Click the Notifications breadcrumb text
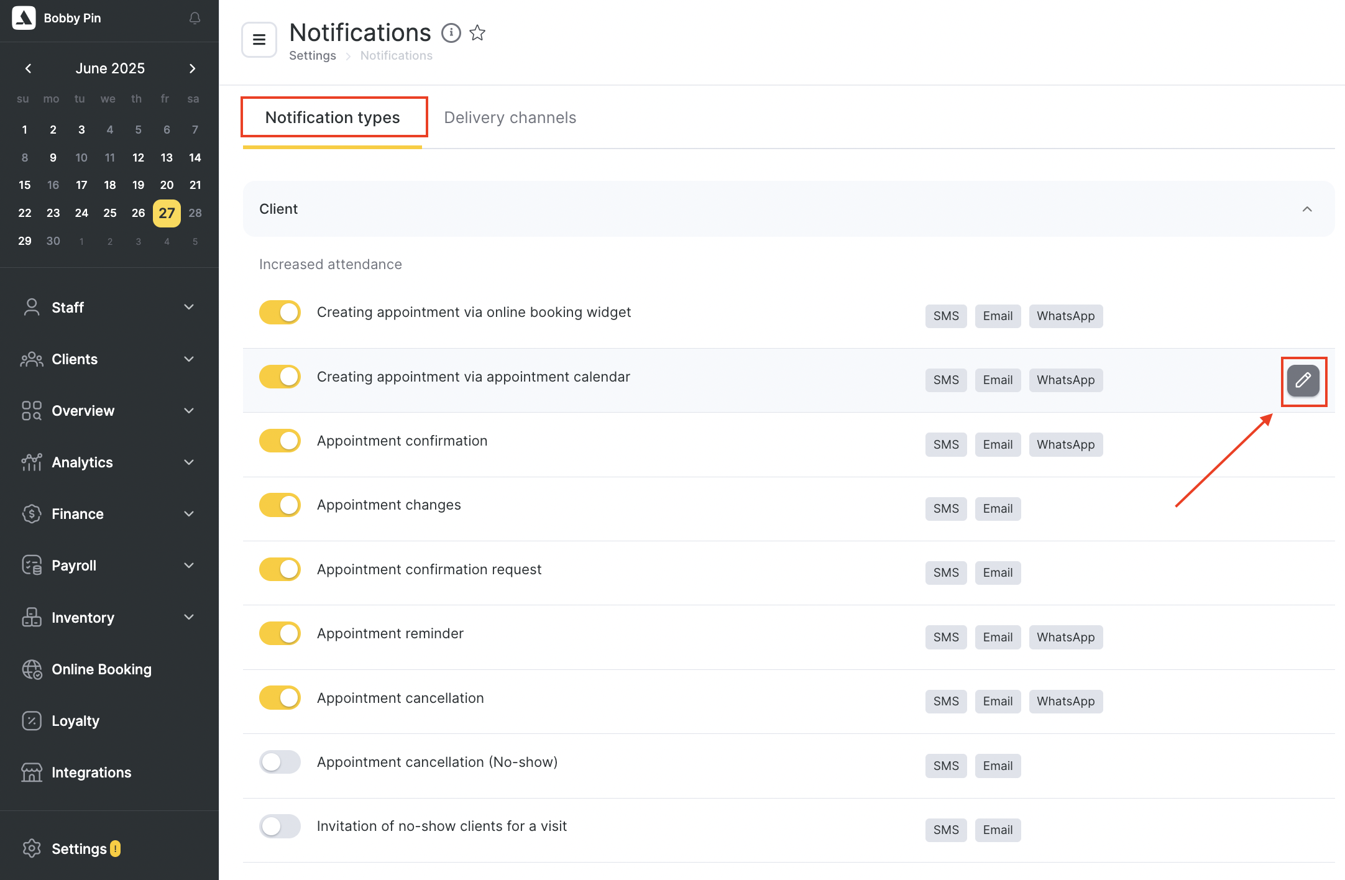This screenshot has height=880, width=1345. (x=397, y=55)
